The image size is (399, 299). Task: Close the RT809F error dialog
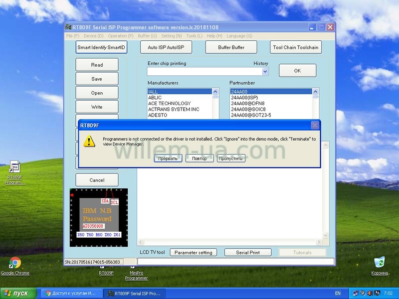point(315,126)
